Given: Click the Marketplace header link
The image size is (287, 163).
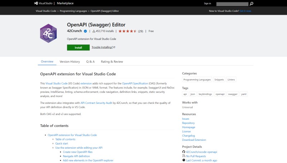Looking at the screenshot, I should click(x=65, y=3).
